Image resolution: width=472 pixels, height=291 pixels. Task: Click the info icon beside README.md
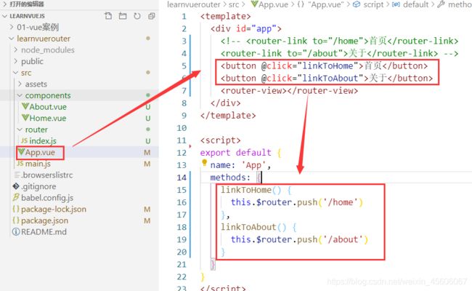[16, 232]
